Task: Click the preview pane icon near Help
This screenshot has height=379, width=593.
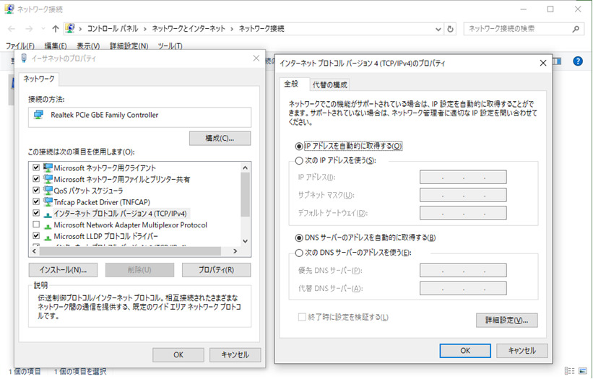Action: (558, 61)
